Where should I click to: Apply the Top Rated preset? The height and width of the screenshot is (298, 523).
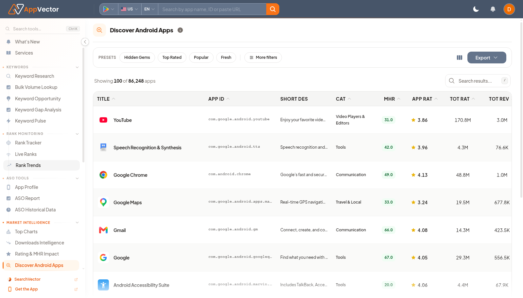point(172,58)
